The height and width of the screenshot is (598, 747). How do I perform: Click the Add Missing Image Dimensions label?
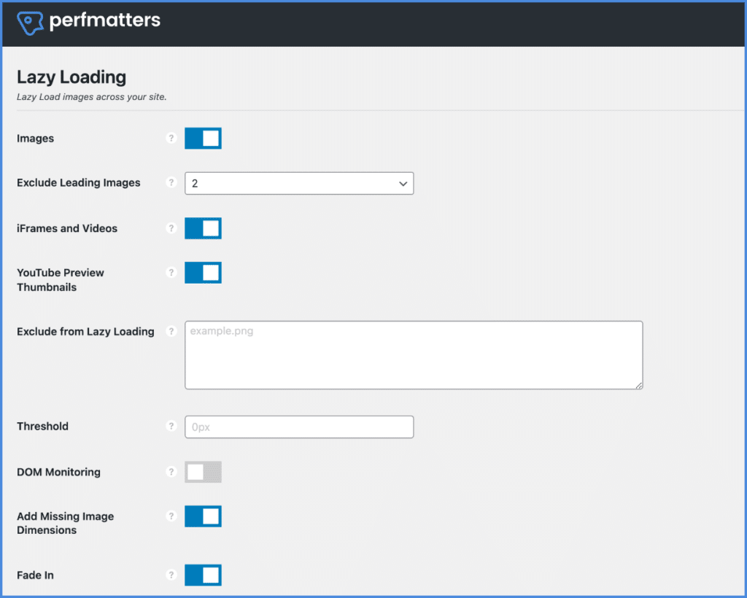65,524
